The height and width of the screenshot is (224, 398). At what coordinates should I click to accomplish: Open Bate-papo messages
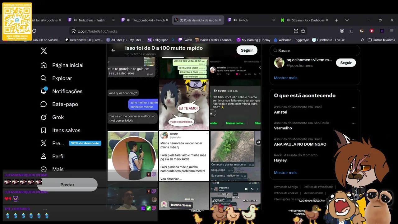pos(59,104)
